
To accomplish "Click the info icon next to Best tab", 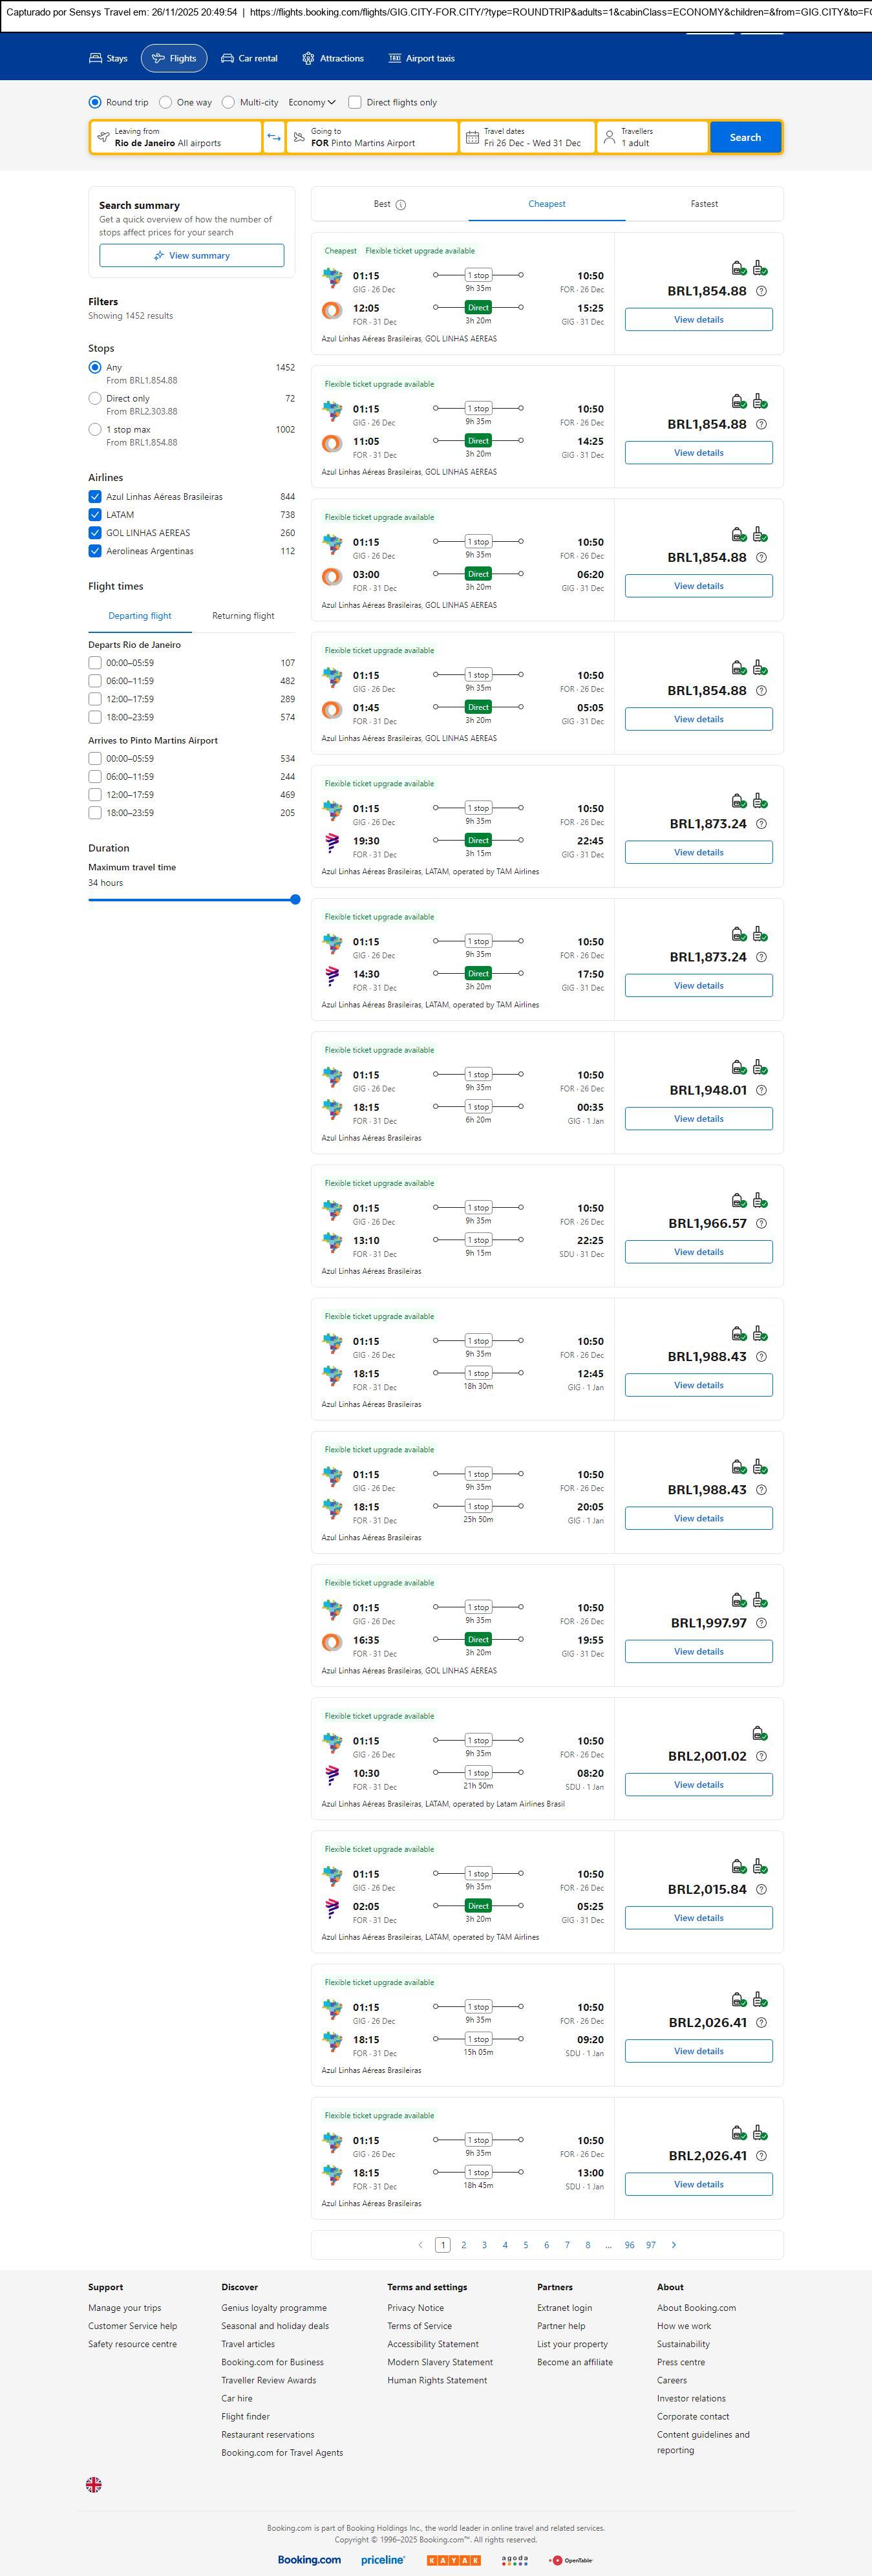I will pos(401,205).
